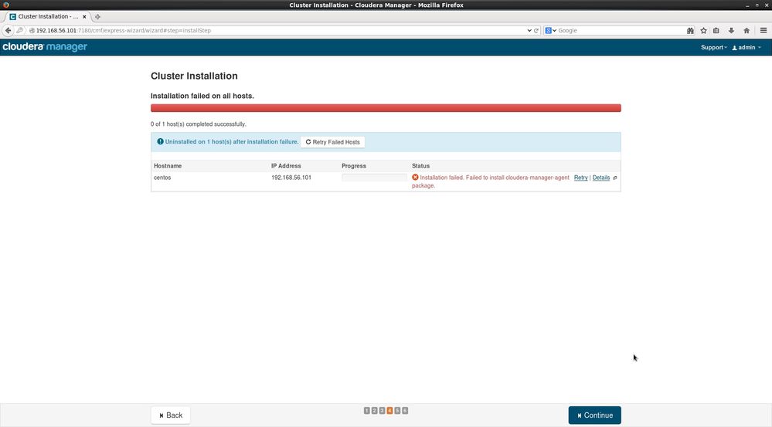Click the Cloudera Manager logo

(45, 47)
